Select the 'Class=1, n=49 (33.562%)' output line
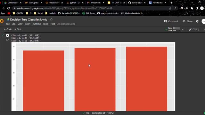The height and width of the screenshot is (115, 205). [25, 38]
